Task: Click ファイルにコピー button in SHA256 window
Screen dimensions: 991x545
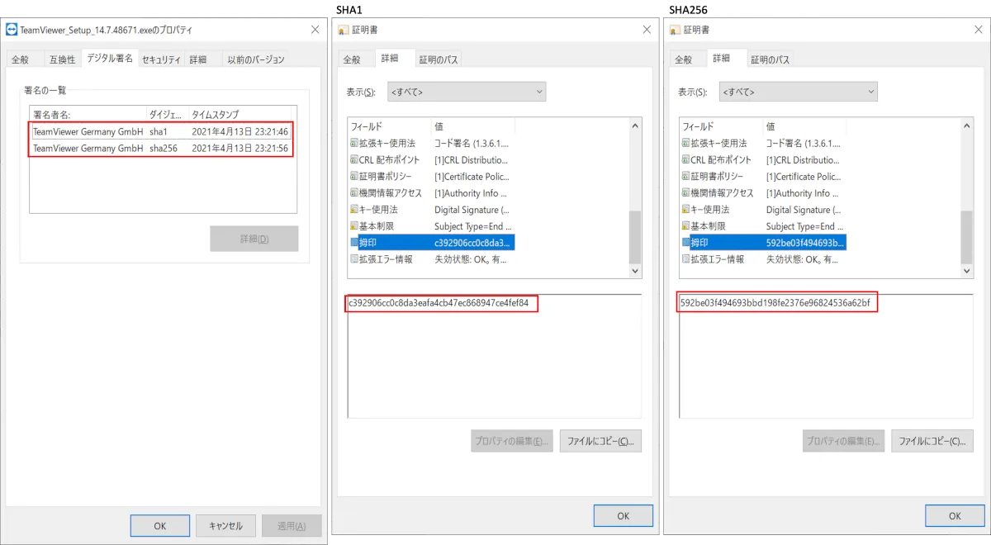Action: pyautogui.click(x=932, y=441)
